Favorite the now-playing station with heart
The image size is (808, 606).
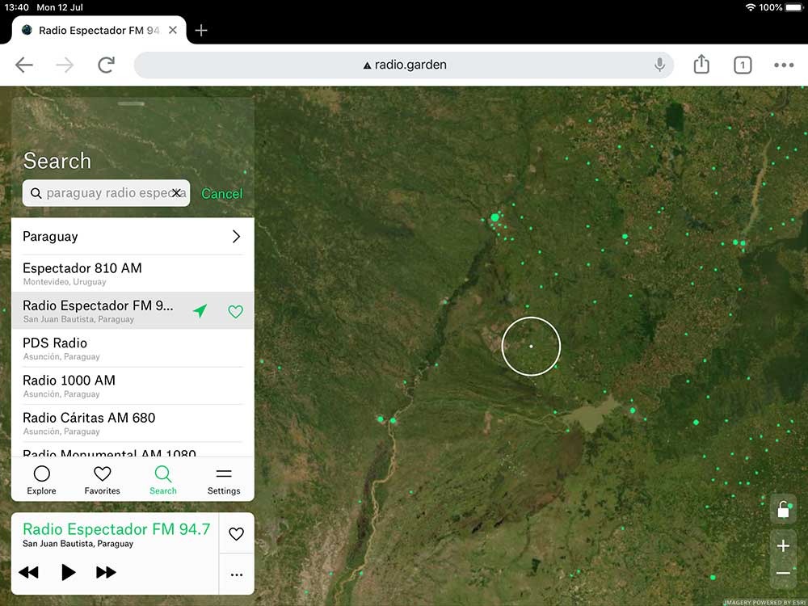pyautogui.click(x=237, y=533)
